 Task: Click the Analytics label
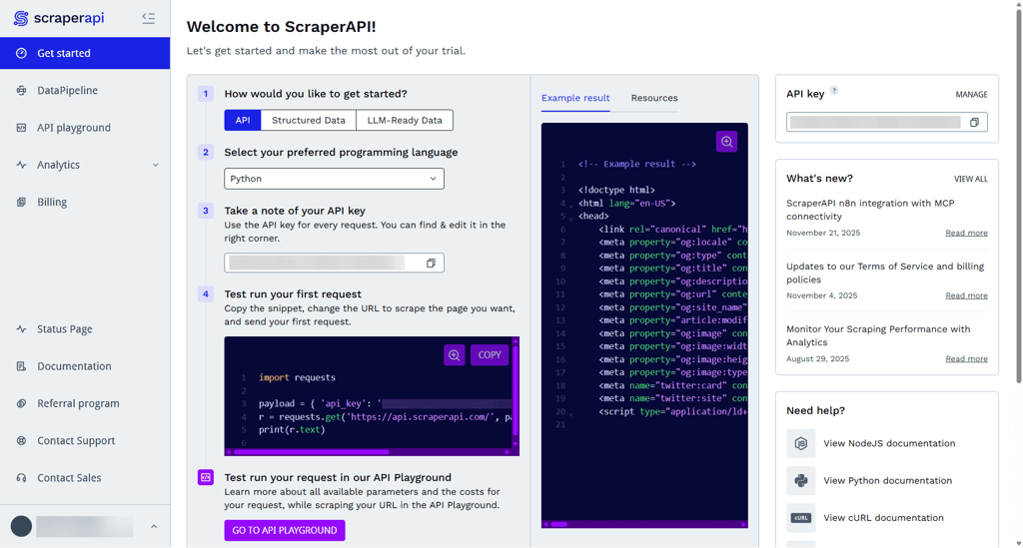point(58,165)
